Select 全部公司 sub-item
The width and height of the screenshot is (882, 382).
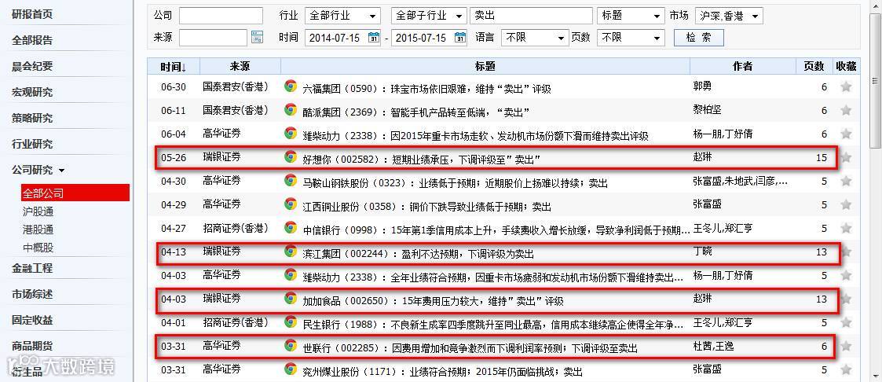point(75,193)
